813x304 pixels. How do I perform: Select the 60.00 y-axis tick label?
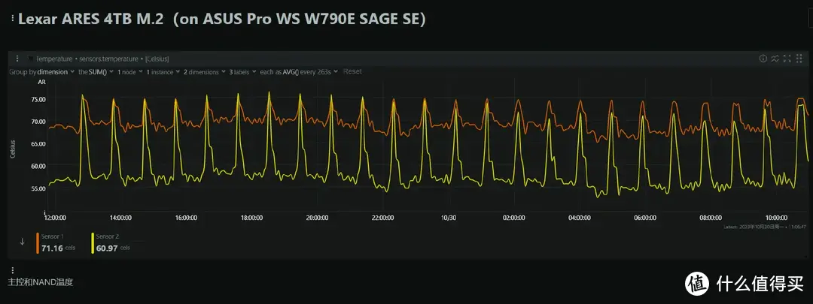click(x=39, y=166)
